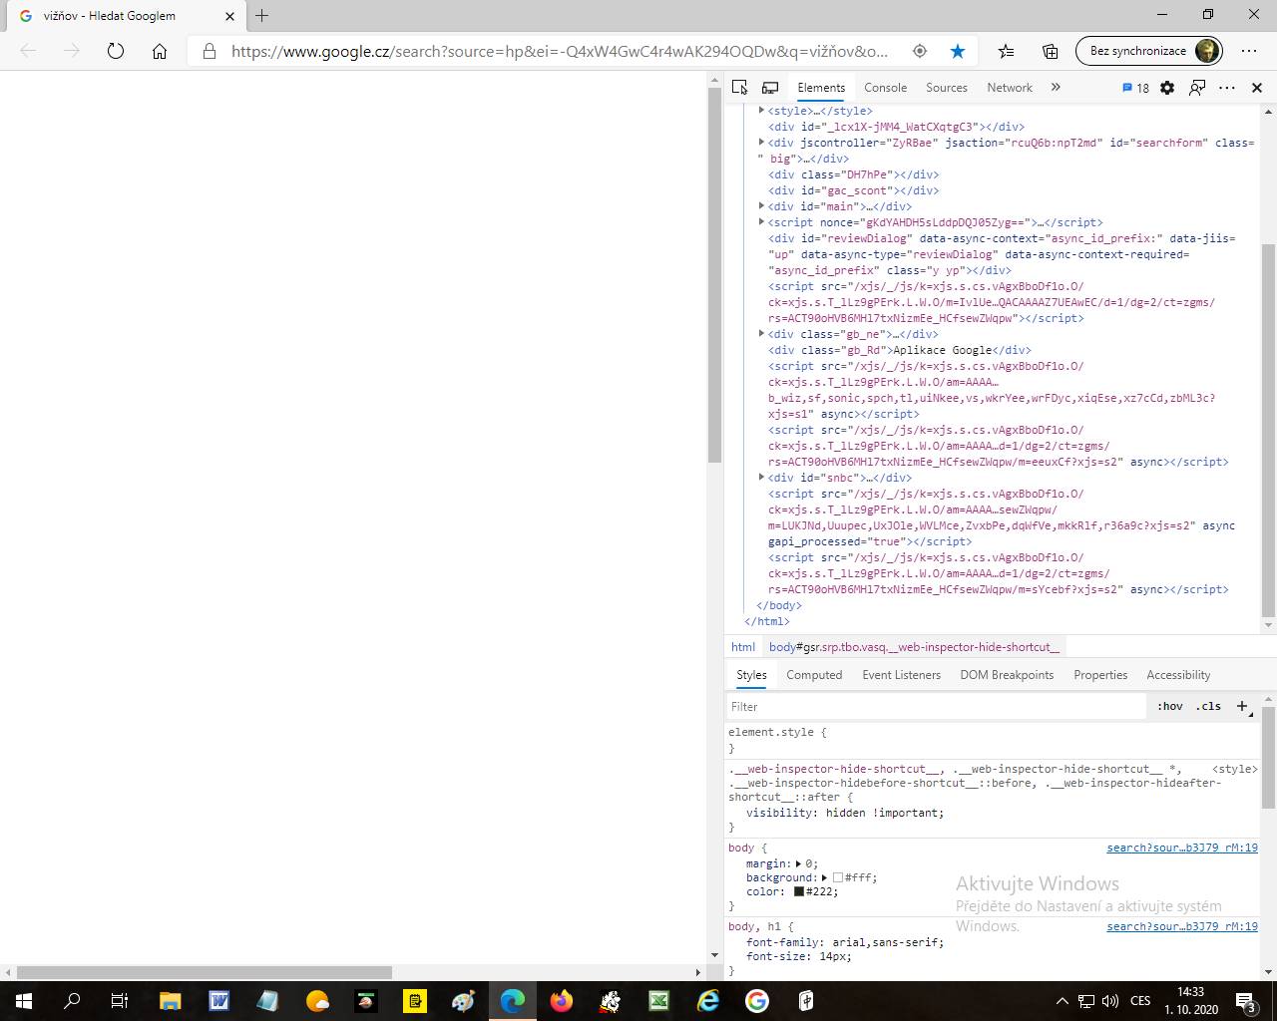Viewport: 1277px width, 1021px height.
Task: Open the Event Listeners tab
Action: coord(901,675)
